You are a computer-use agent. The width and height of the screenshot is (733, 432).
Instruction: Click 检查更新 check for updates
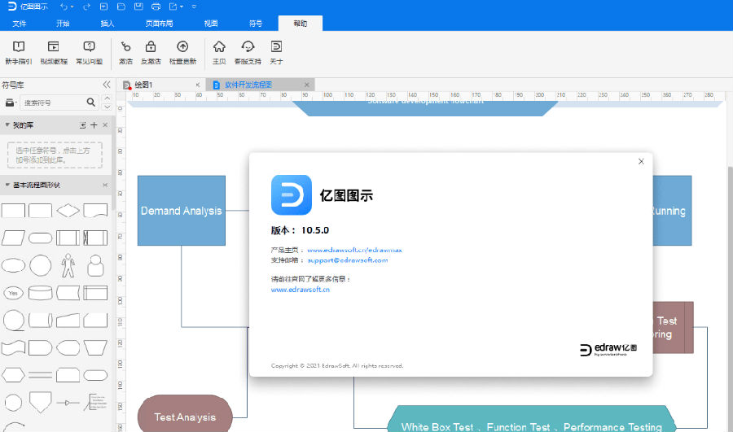(182, 52)
